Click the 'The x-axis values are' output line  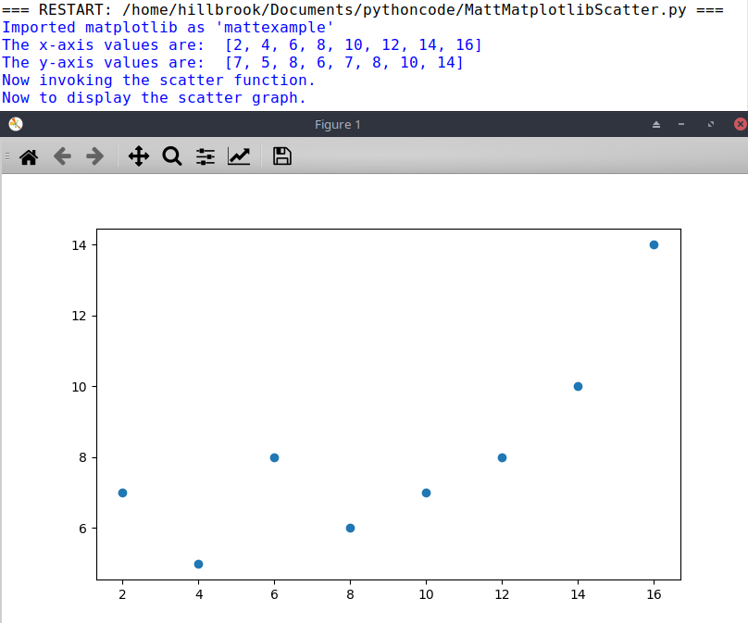point(242,44)
